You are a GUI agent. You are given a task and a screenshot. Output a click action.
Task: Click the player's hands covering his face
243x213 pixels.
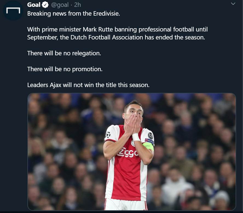click(133, 123)
